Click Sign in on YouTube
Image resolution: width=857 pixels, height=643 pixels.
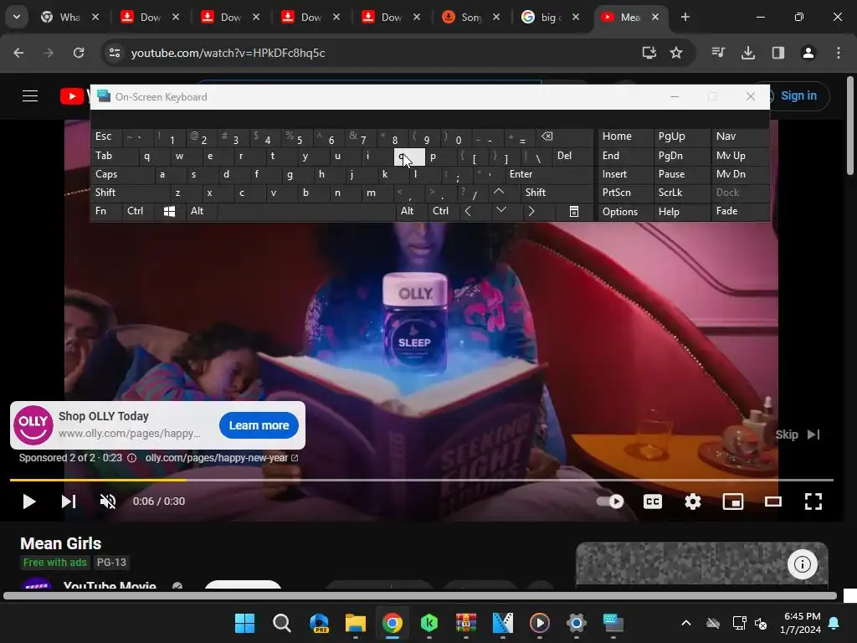point(798,95)
